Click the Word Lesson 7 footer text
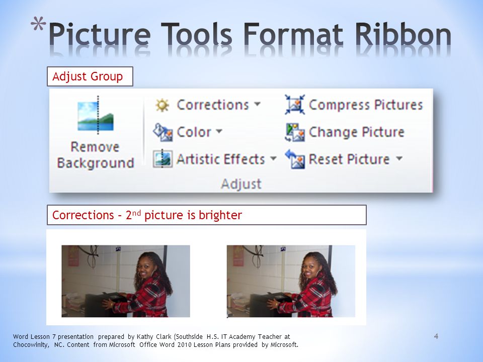 [x=155, y=340]
